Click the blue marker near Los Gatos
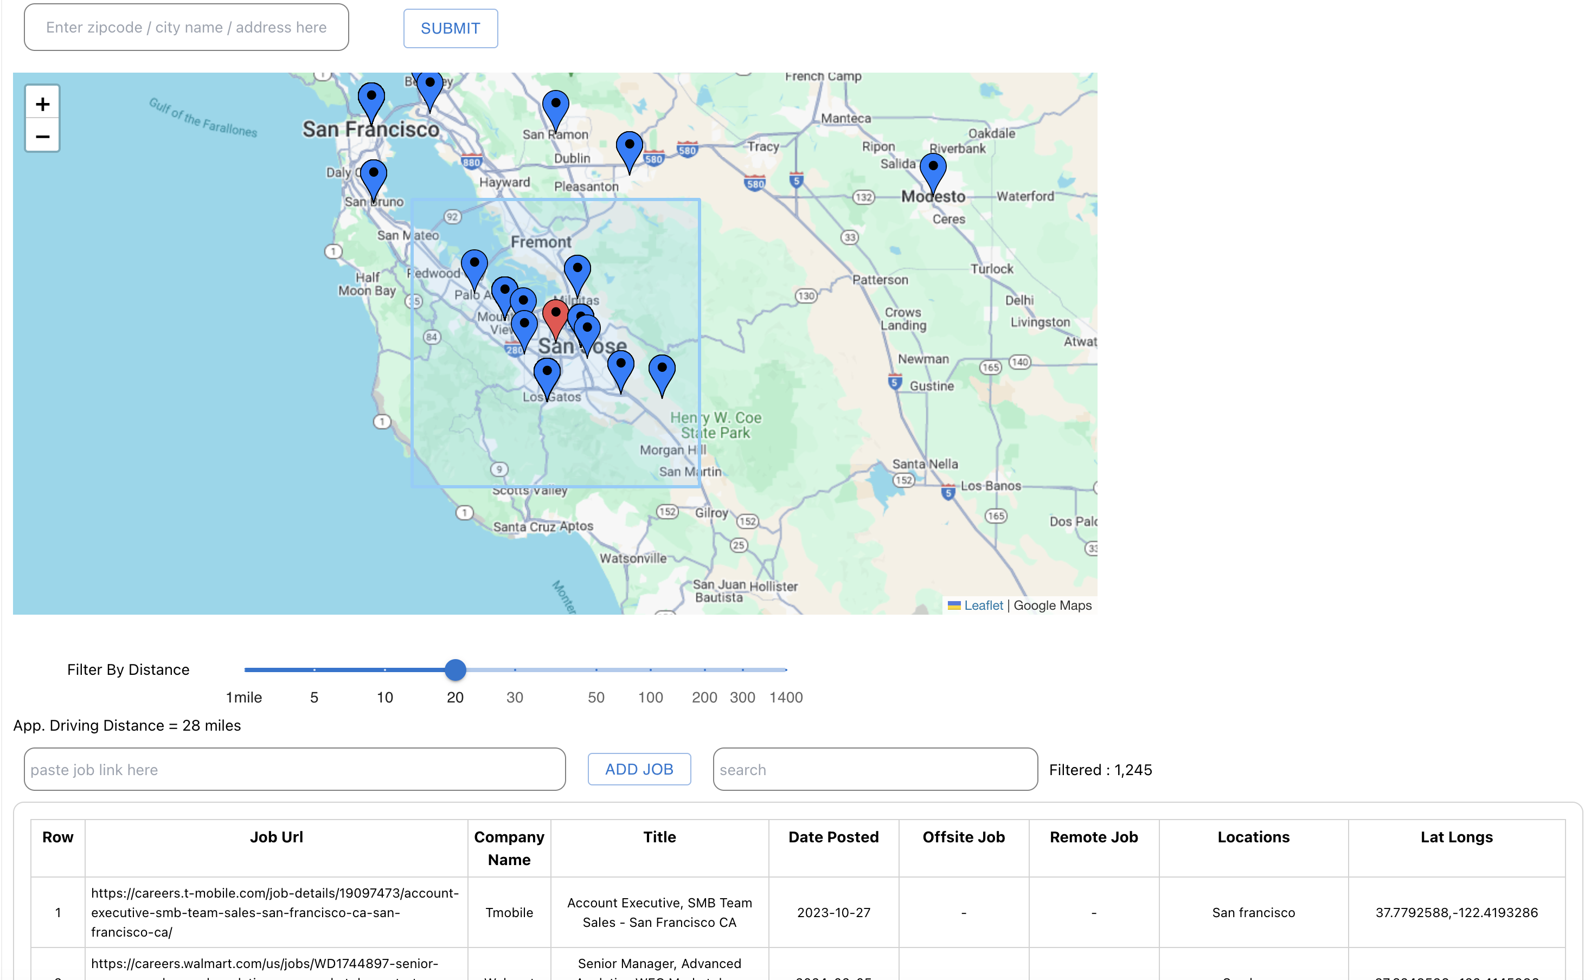This screenshot has width=1591, height=980. [x=547, y=375]
